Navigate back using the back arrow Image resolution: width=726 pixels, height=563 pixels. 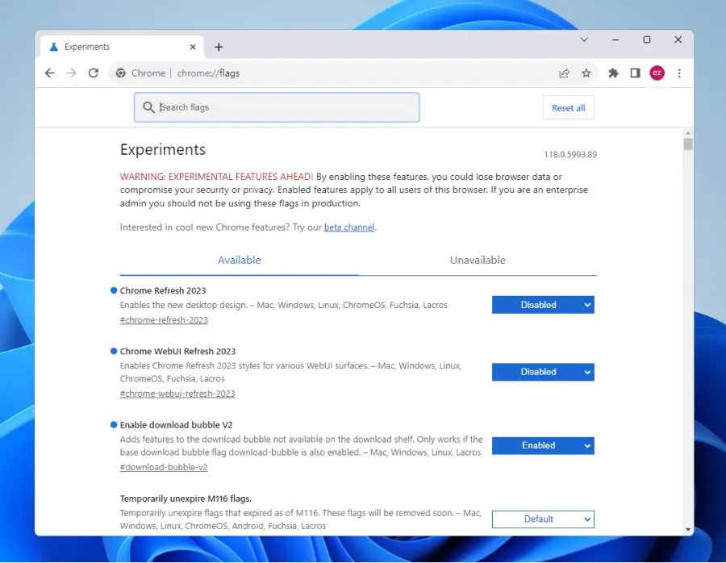click(49, 73)
